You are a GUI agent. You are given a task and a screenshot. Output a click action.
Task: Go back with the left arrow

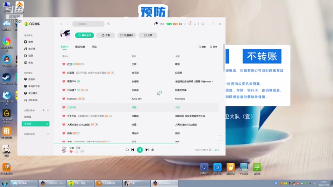click(x=61, y=24)
